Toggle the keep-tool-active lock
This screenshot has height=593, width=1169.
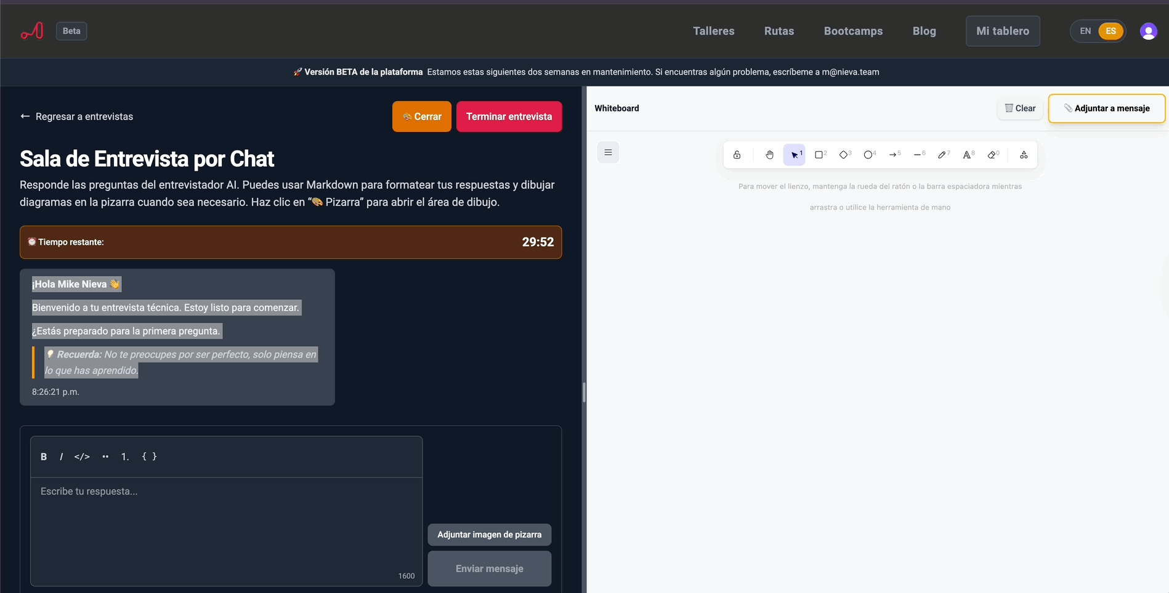[737, 155]
